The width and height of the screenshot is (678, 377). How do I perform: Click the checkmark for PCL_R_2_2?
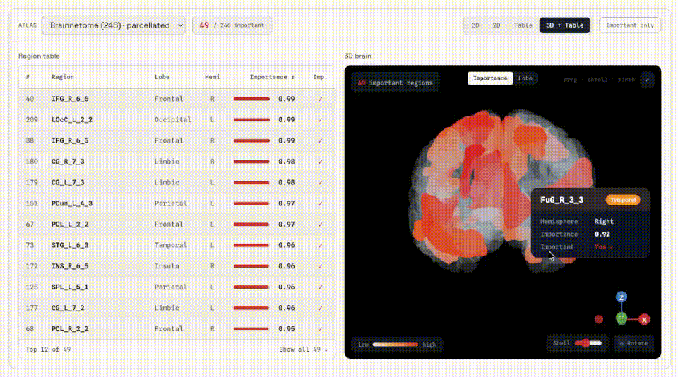tap(321, 328)
